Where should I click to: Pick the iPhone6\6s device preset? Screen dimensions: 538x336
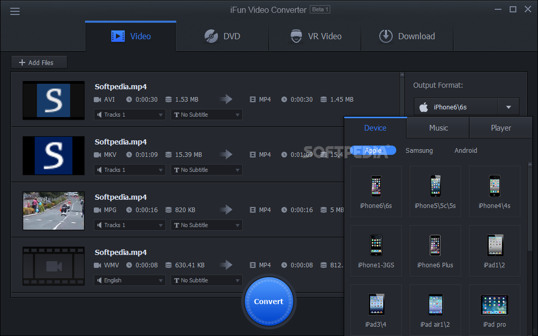pos(376,191)
